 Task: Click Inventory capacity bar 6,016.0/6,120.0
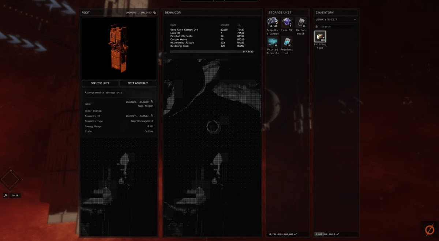pyautogui.click(x=336, y=234)
